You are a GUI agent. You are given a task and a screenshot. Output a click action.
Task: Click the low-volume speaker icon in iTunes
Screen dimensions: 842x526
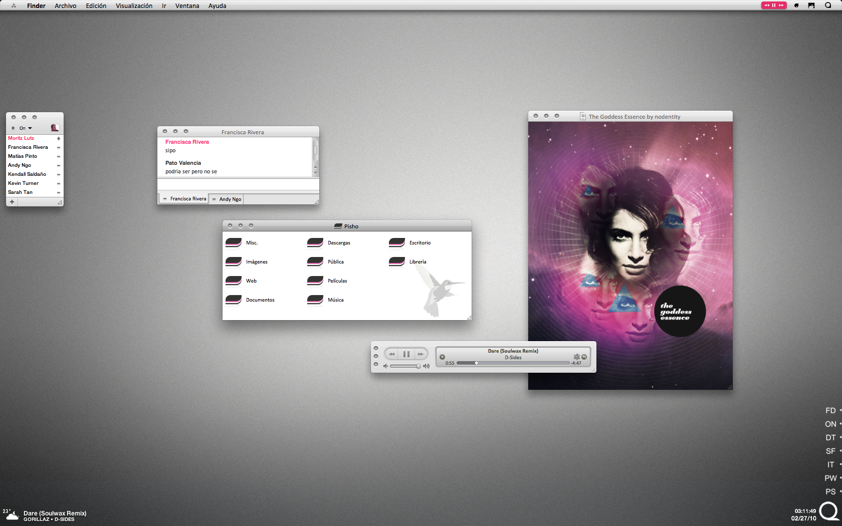pos(385,366)
